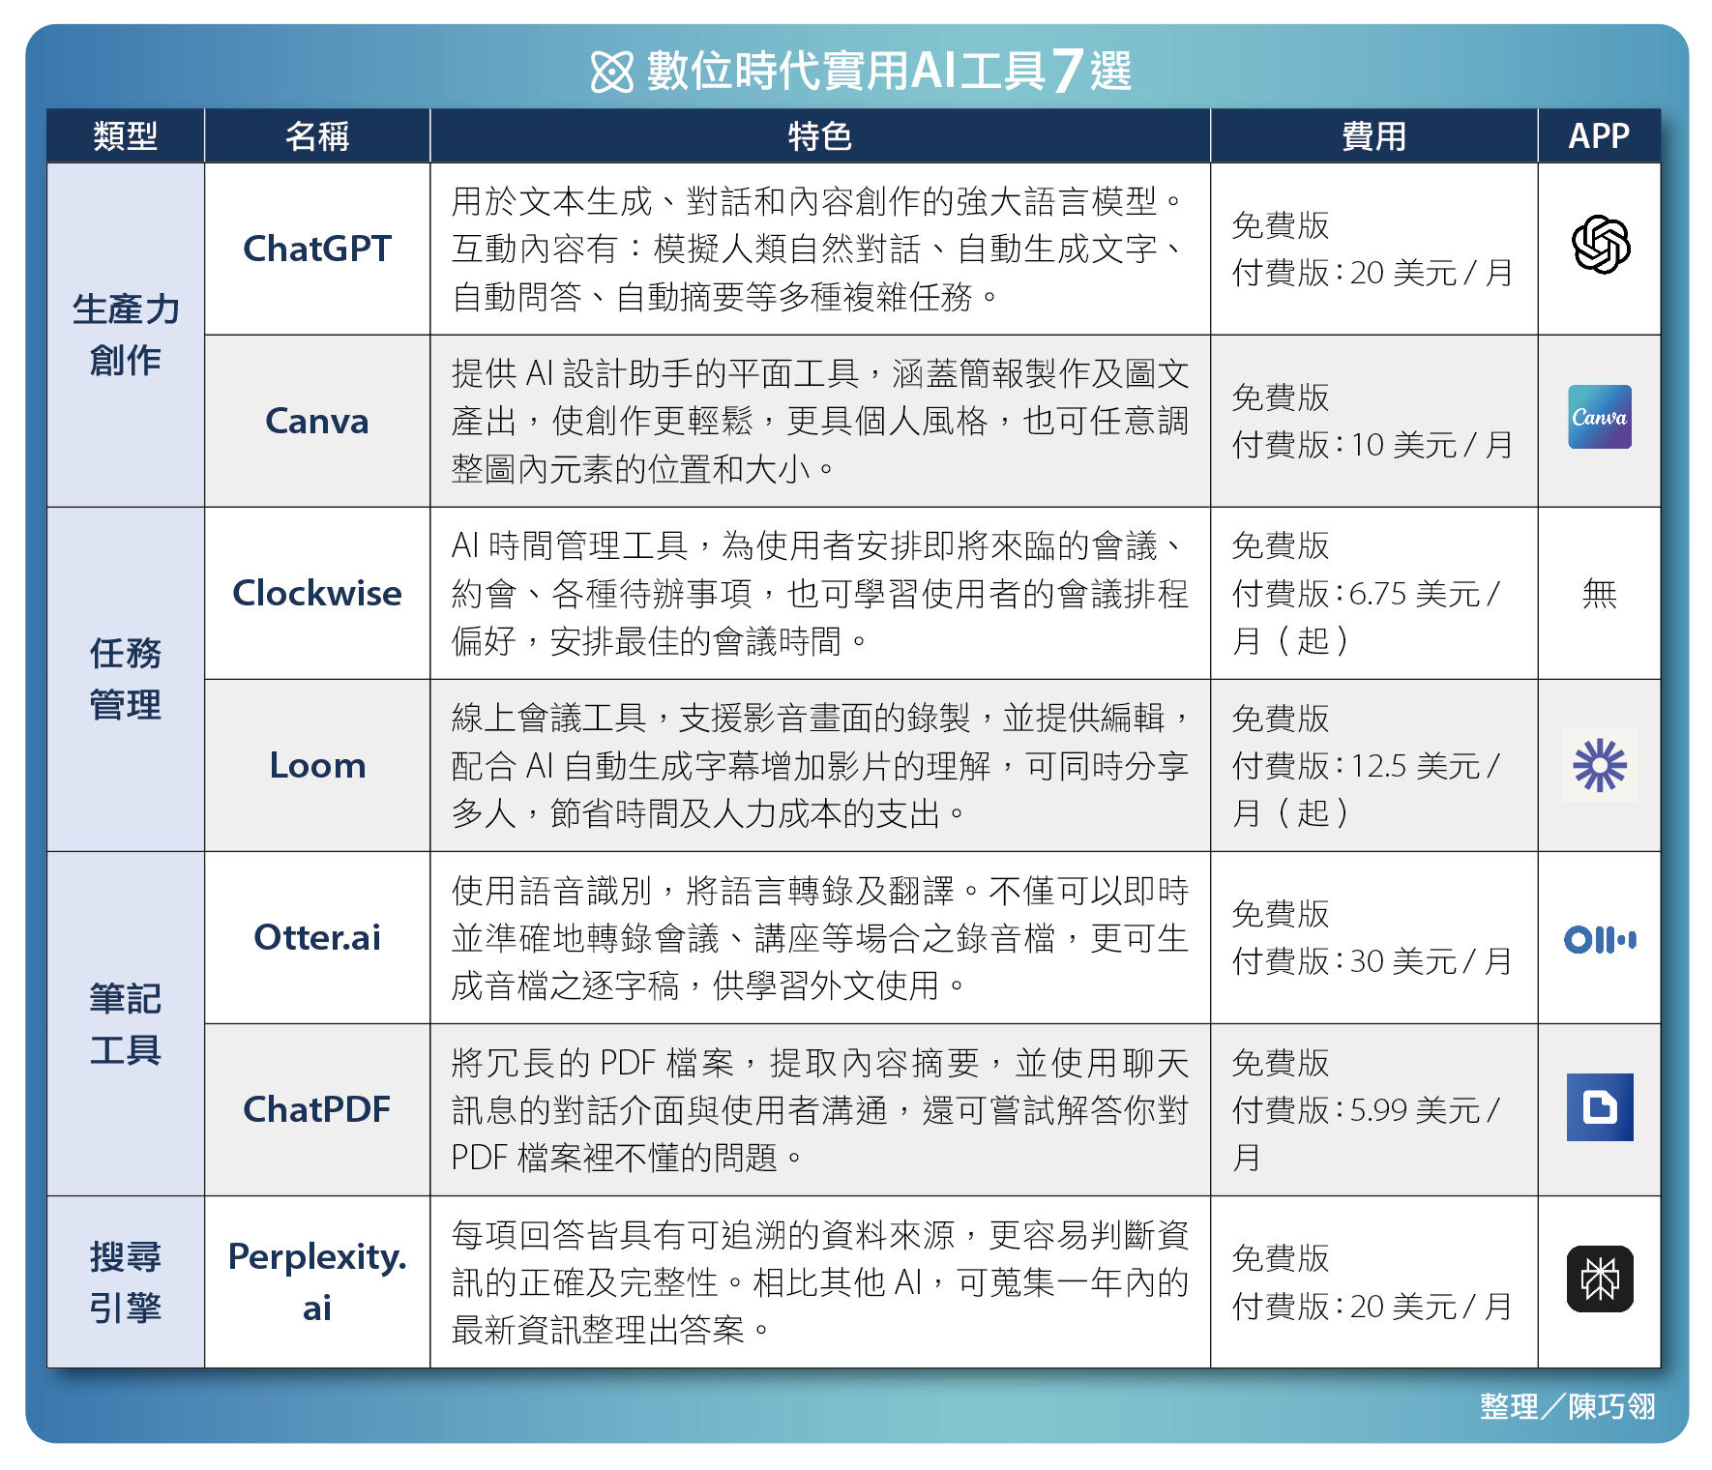Click the APP column header

(1600, 135)
